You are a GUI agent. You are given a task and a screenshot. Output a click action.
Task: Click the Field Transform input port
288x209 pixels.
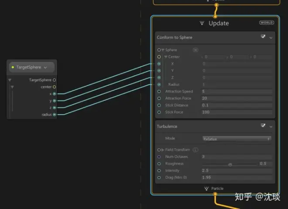tap(159, 150)
